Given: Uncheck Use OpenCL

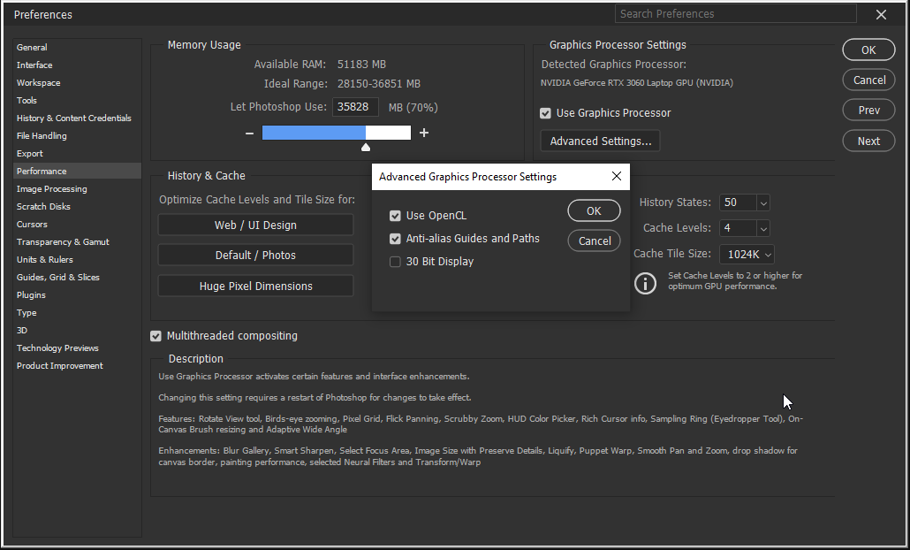Looking at the screenshot, I should pos(394,215).
